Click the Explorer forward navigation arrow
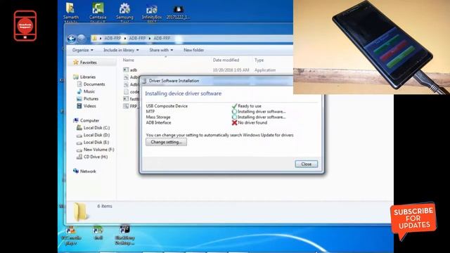The image size is (450, 253). click(82, 39)
